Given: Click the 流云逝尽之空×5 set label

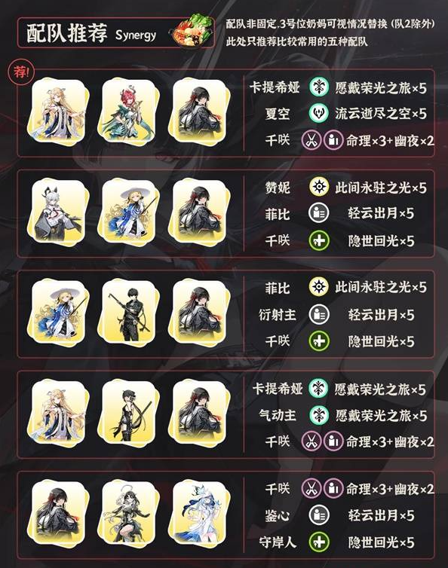Looking at the screenshot, I should point(381,114).
